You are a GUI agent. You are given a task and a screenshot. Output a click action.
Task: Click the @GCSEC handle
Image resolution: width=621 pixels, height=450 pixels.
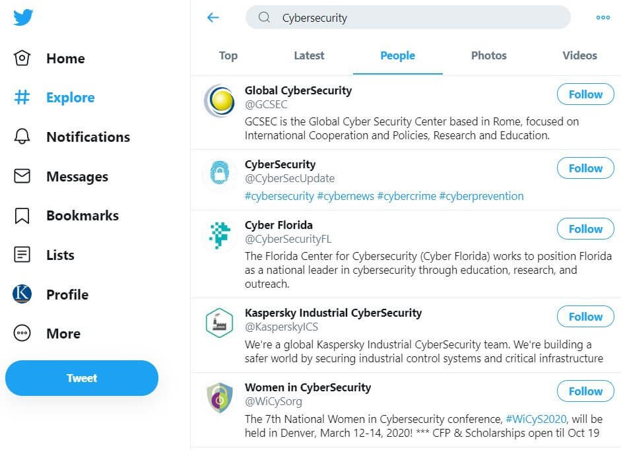pos(266,104)
